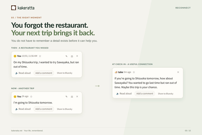Star the tabe suggestion card

(134, 72)
